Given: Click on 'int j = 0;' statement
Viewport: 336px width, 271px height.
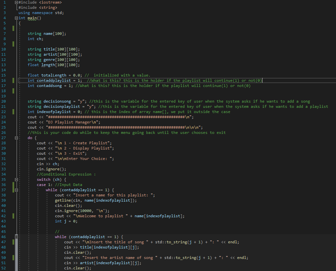Looking at the screenshot, I should 66,221.
